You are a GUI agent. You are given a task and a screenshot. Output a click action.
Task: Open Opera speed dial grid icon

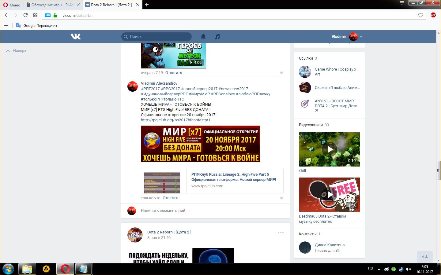[x=35, y=15]
